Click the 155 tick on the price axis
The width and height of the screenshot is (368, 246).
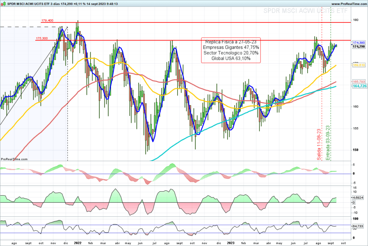pyautogui.click(x=356, y=129)
